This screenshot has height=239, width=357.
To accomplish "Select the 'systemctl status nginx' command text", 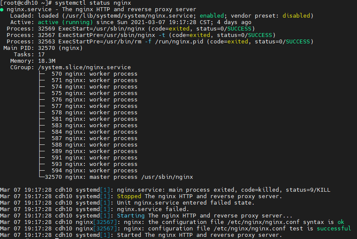I will (x=93, y=3).
